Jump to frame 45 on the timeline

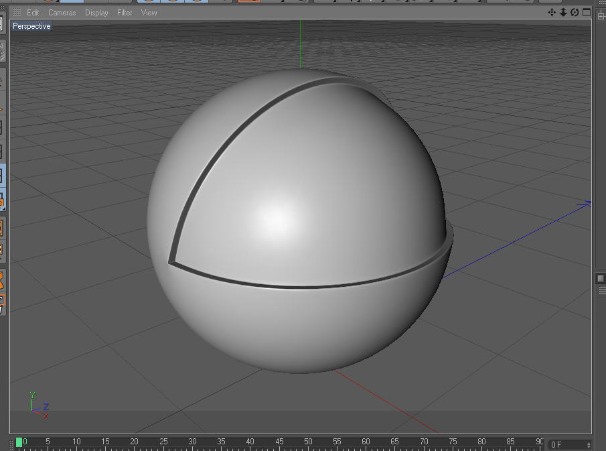pos(279,442)
